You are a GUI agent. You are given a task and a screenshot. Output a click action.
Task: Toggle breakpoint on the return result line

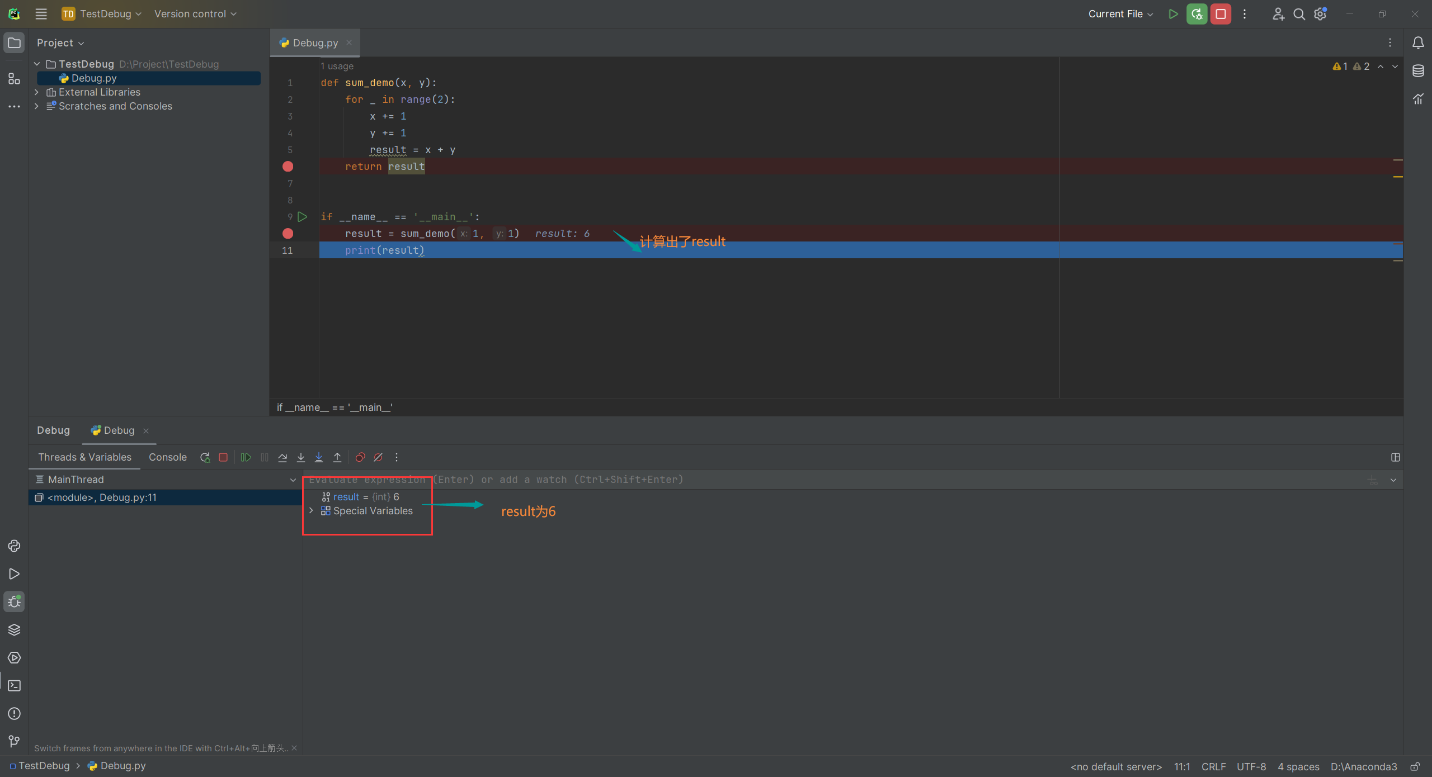[x=288, y=167]
